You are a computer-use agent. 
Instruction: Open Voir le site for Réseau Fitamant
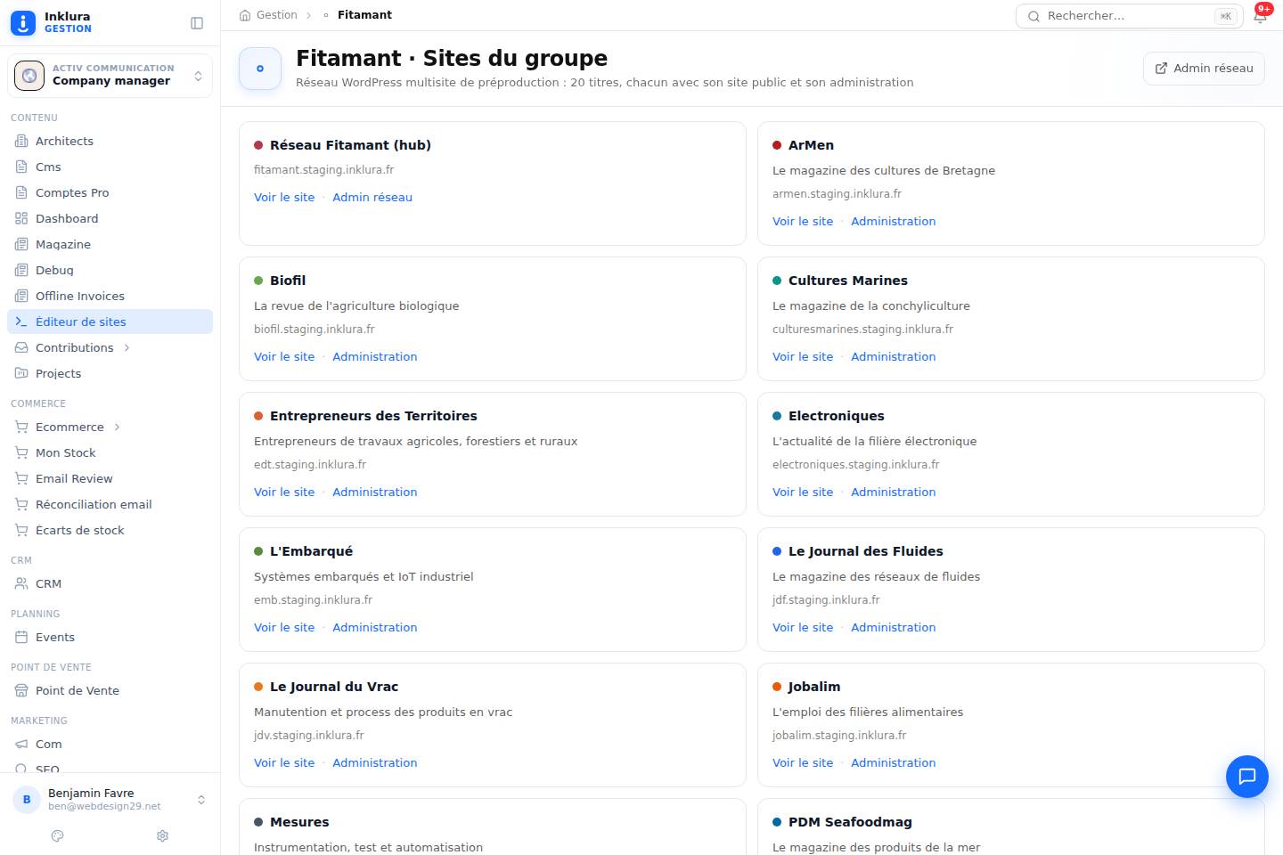click(x=284, y=198)
